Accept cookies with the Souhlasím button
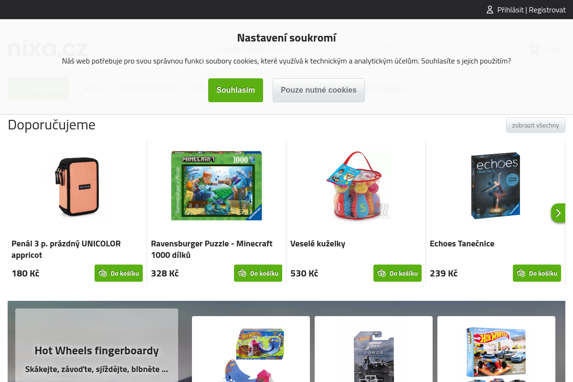The width and height of the screenshot is (573, 382). pyautogui.click(x=235, y=90)
